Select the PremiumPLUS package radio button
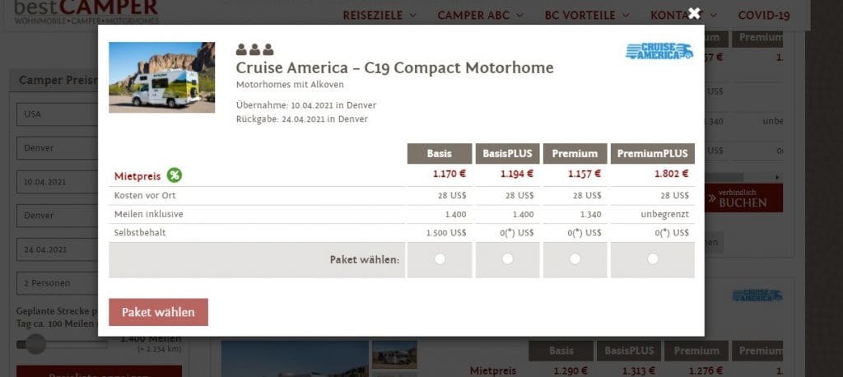The width and height of the screenshot is (843, 377). coord(653,259)
